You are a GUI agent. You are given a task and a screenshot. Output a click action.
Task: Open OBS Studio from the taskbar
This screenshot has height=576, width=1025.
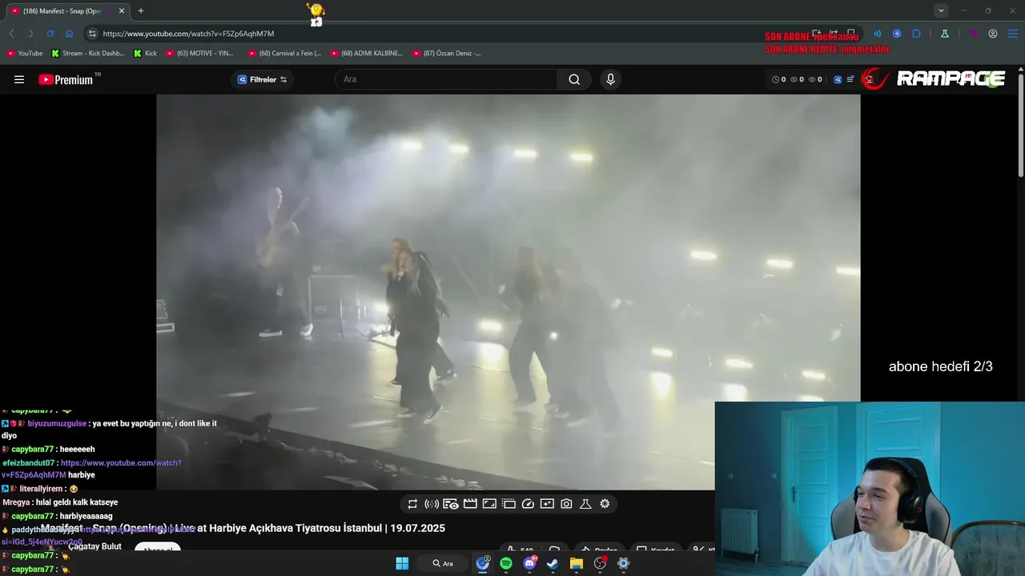tap(600, 563)
